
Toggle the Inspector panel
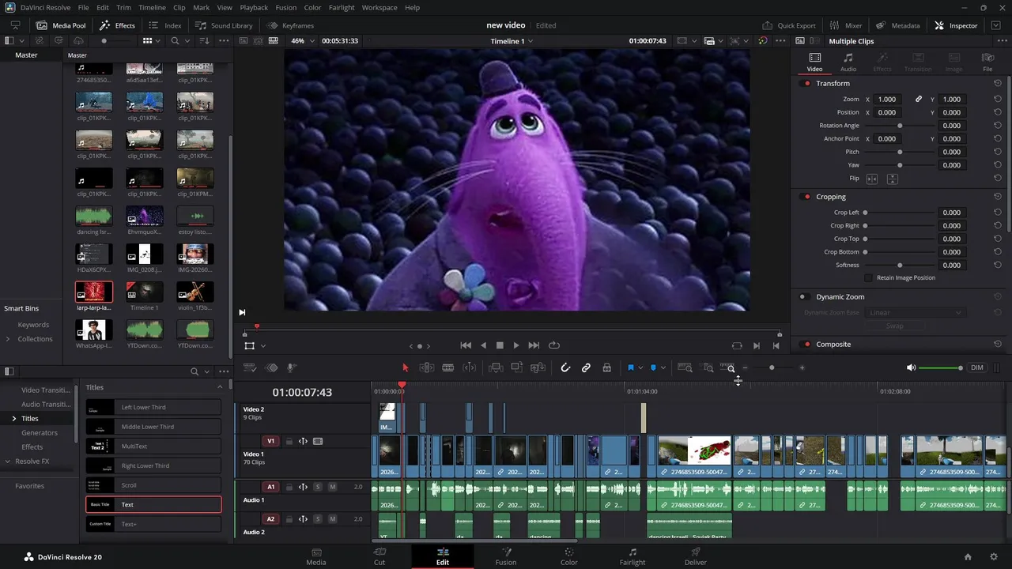click(x=956, y=25)
